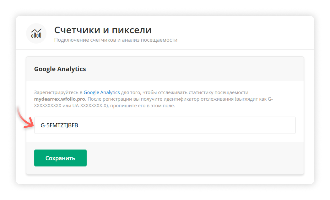Click the analytics chart icon in header
The image size is (330, 200).
[36, 34]
